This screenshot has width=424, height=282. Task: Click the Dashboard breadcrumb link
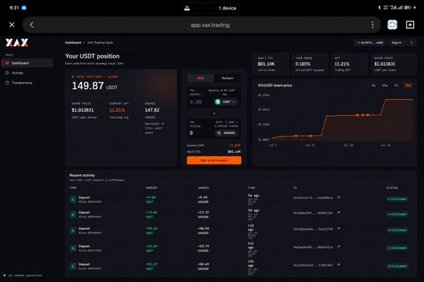[73, 42]
